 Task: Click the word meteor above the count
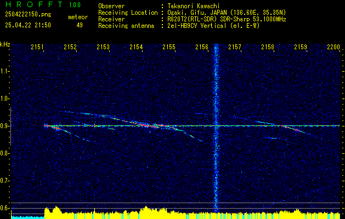click(x=78, y=17)
